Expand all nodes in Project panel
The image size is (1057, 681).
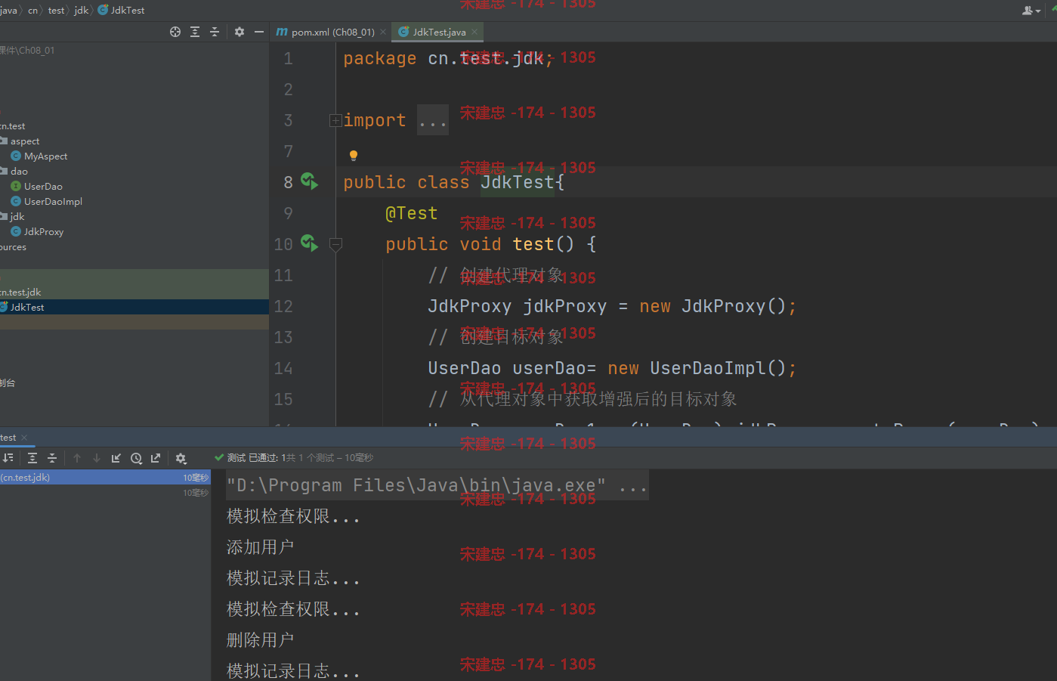pyautogui.click(x=195, y=32)
